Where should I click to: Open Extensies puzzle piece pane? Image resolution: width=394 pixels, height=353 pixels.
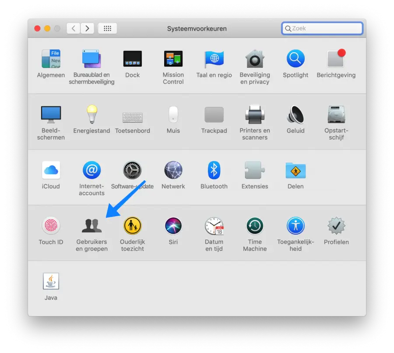point(255,170)
